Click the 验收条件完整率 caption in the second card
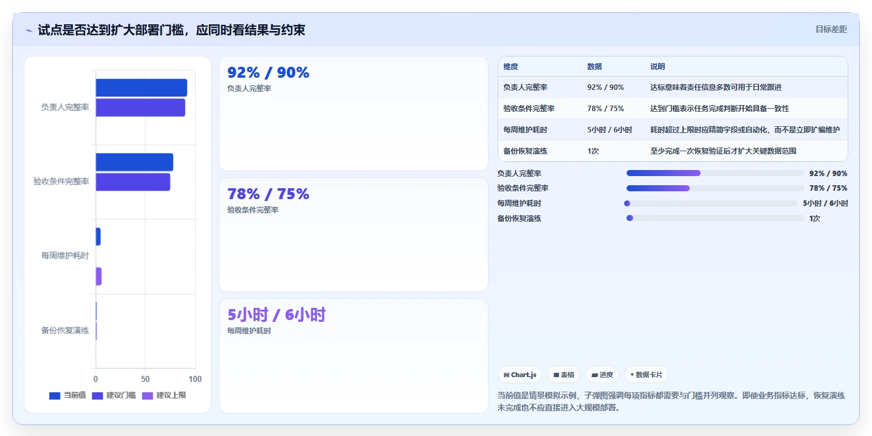This screenshot has width=872, height=436. point(253,210)
